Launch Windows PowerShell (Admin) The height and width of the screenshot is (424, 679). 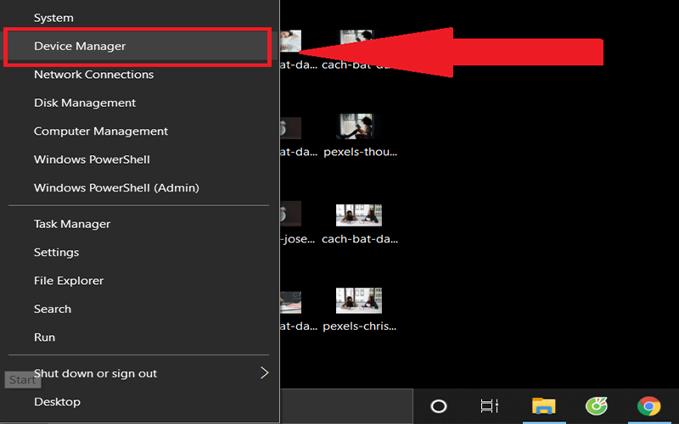click(138, 187)
